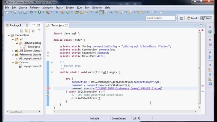Click the editor vertical scrollbar thumb
This screenshot has width=217, height=122.
199,68
